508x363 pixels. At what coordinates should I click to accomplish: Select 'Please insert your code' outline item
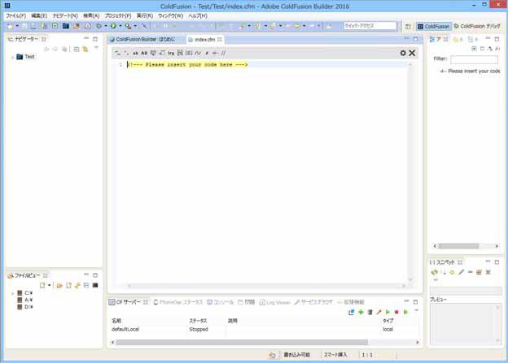click(x=470, y=71)
